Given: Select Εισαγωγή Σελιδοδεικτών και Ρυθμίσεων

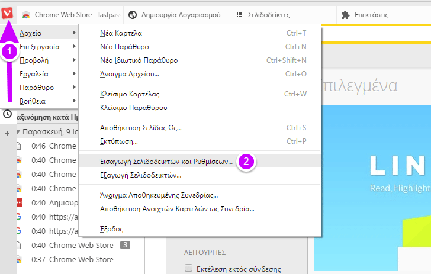Looking at the screenshot, I should click(x=200, y=162).
